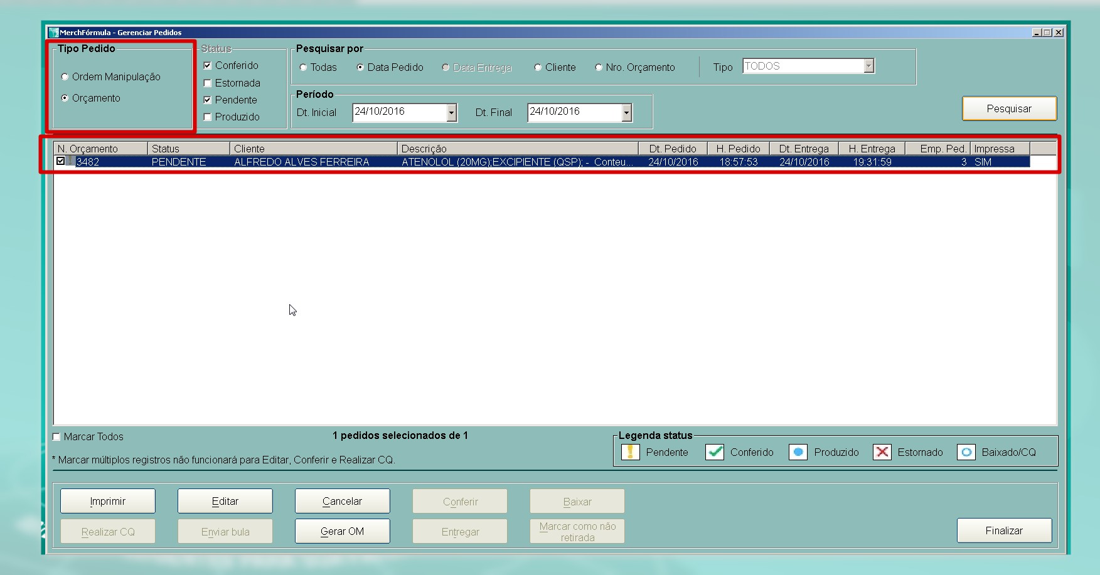Open the Dt. Inicial date picker arrow
This screenshot has width=1100, height=575.
pyautogui.click(x=451, y=112)
